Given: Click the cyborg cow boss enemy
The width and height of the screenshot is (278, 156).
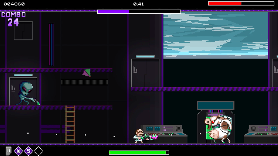Looking at the screenshot, I should pyautogui.click(x=219, y=129).
